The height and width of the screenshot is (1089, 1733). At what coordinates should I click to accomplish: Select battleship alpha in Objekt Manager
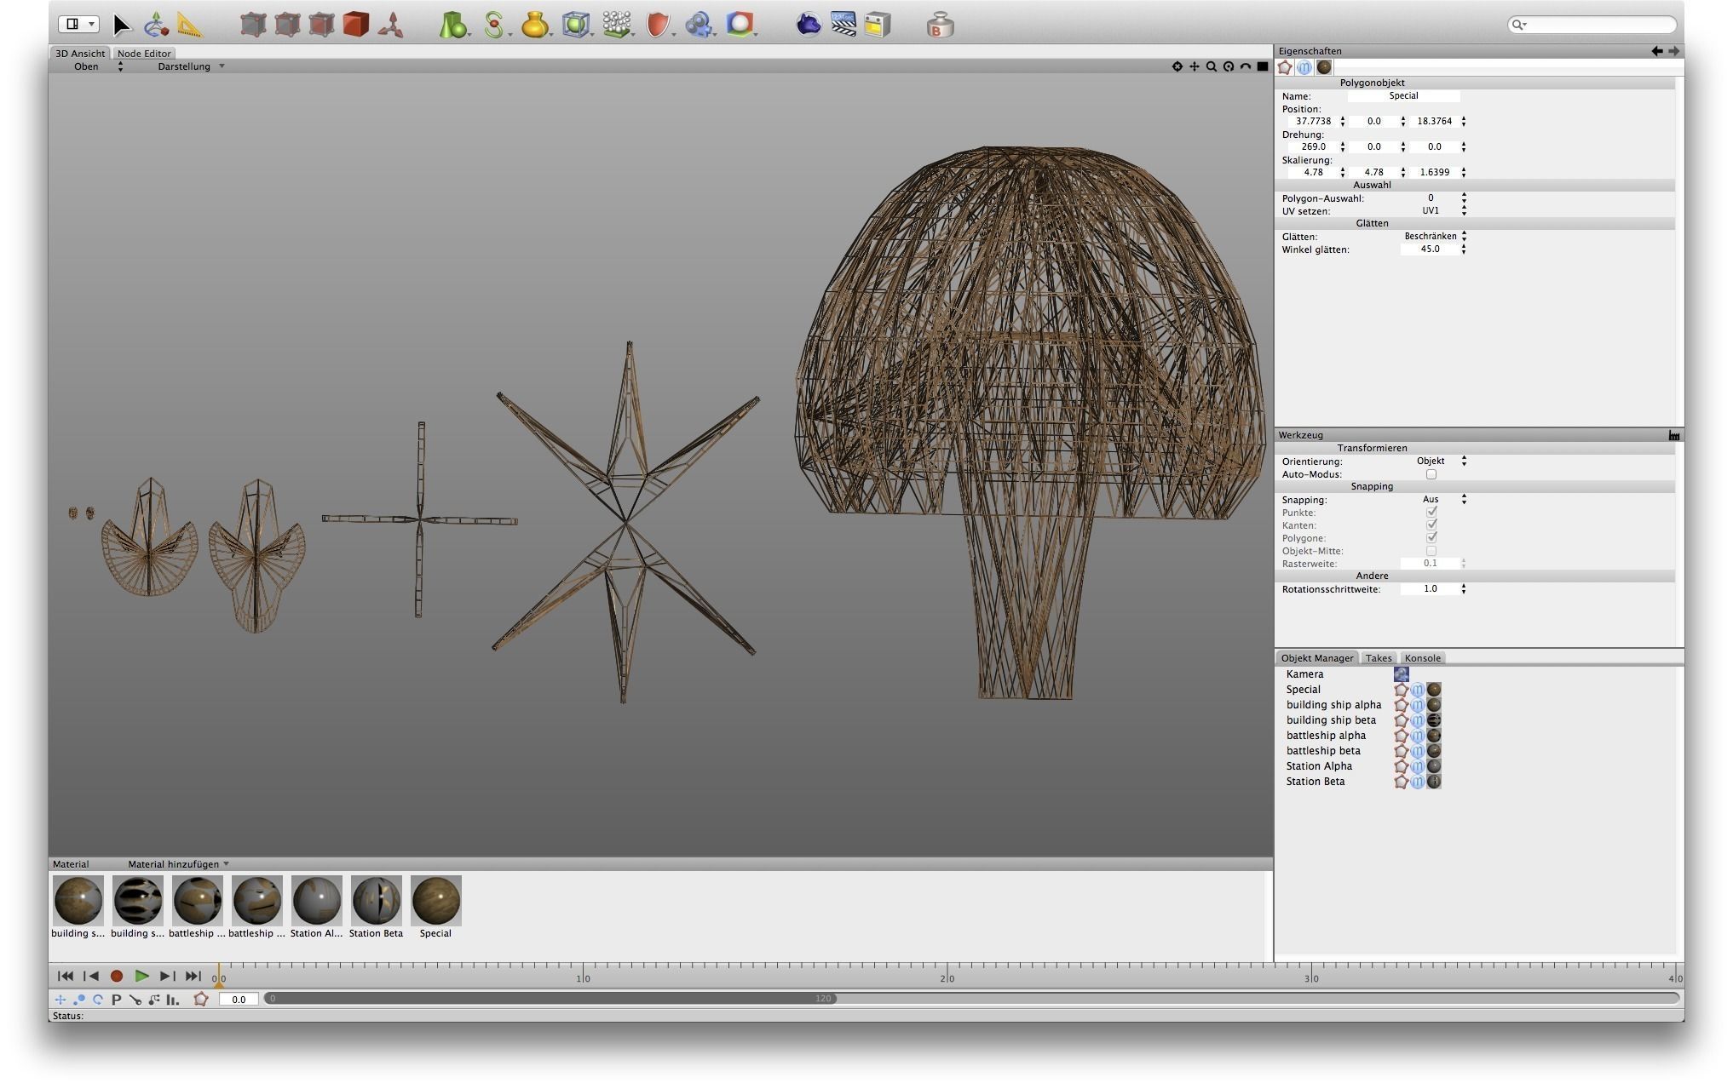[1325, 736]
